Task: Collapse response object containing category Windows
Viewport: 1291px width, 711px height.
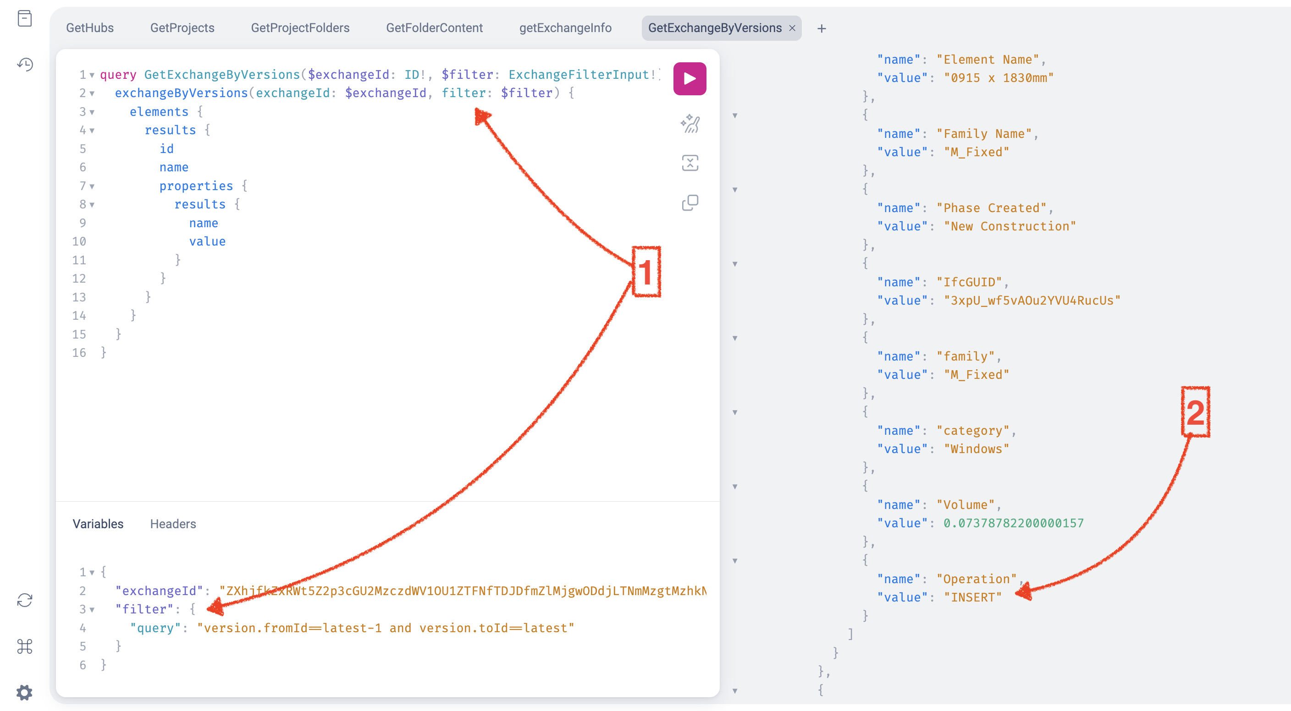Action: pyautogui.click(x=735, y=412)
